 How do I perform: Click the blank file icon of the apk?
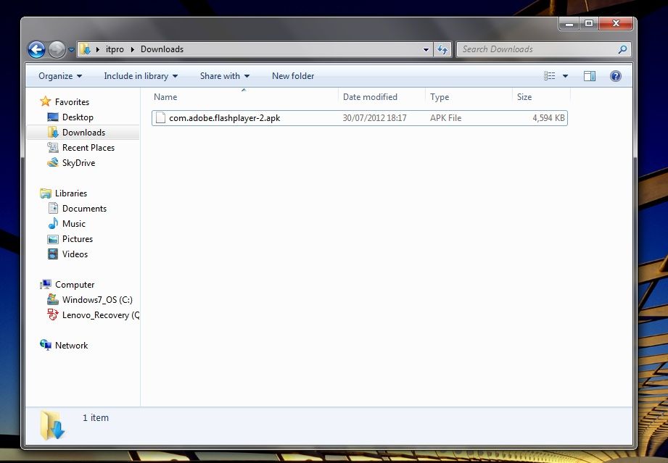pyautogui.click(x=160, y=118)
